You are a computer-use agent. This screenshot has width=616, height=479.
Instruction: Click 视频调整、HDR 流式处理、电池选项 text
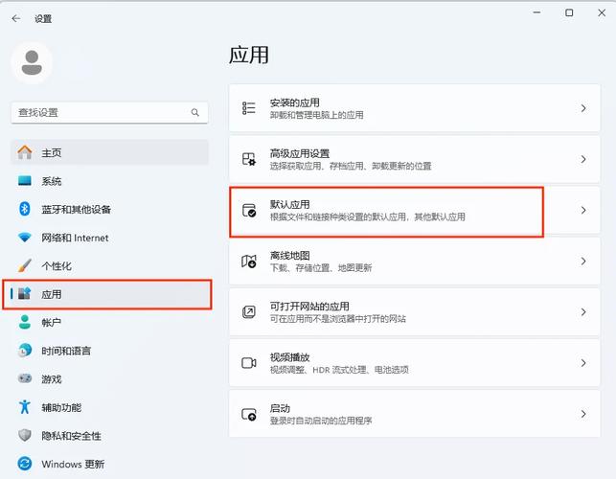[x=339, y=370]
